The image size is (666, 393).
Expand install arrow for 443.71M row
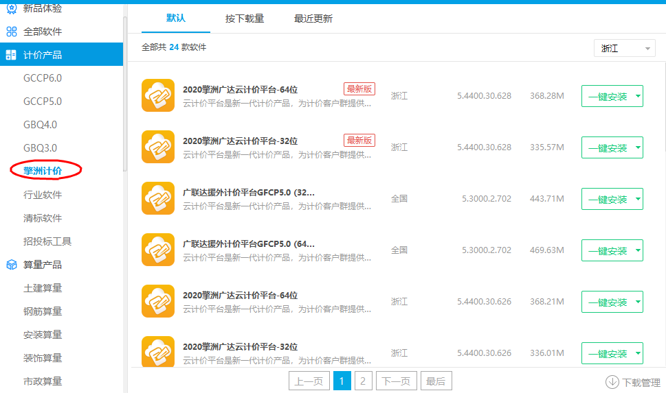638,199
